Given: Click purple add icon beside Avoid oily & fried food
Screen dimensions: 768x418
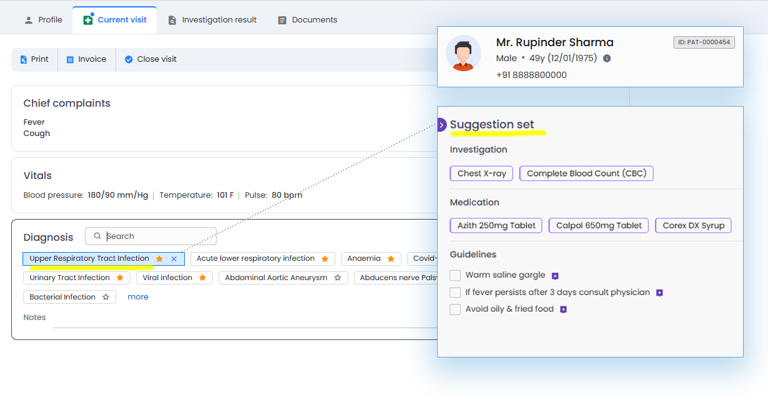Looking at the screenshot, I should [x=563, y=309].
